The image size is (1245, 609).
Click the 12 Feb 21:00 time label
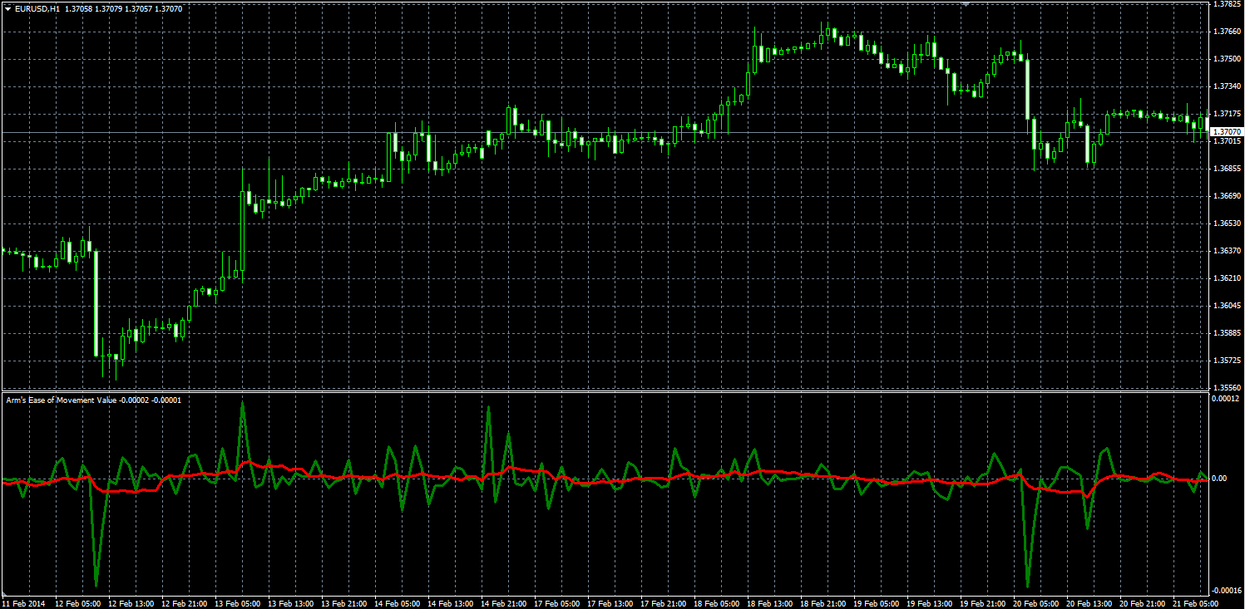point(184,603)
